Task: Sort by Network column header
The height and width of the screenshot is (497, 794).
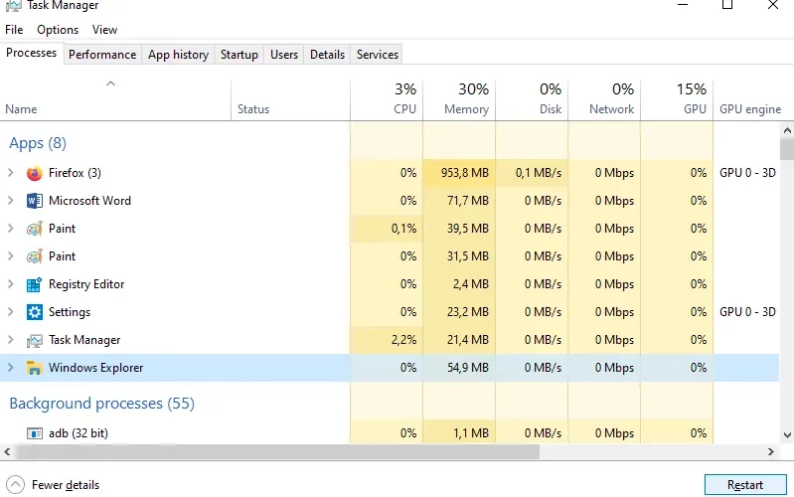Action: [x=604, y=100]
